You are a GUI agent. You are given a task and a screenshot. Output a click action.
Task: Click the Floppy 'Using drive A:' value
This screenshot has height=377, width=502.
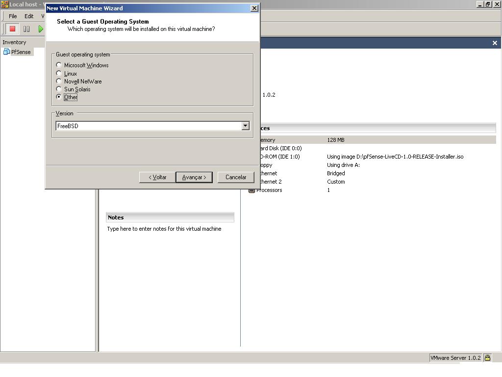(343, 165)
